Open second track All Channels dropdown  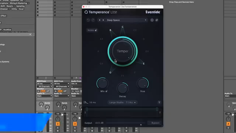62,86
